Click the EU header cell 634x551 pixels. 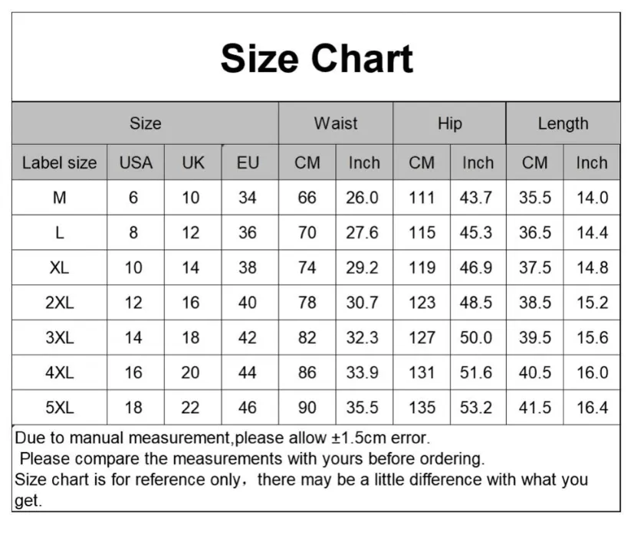coord(248,162)
